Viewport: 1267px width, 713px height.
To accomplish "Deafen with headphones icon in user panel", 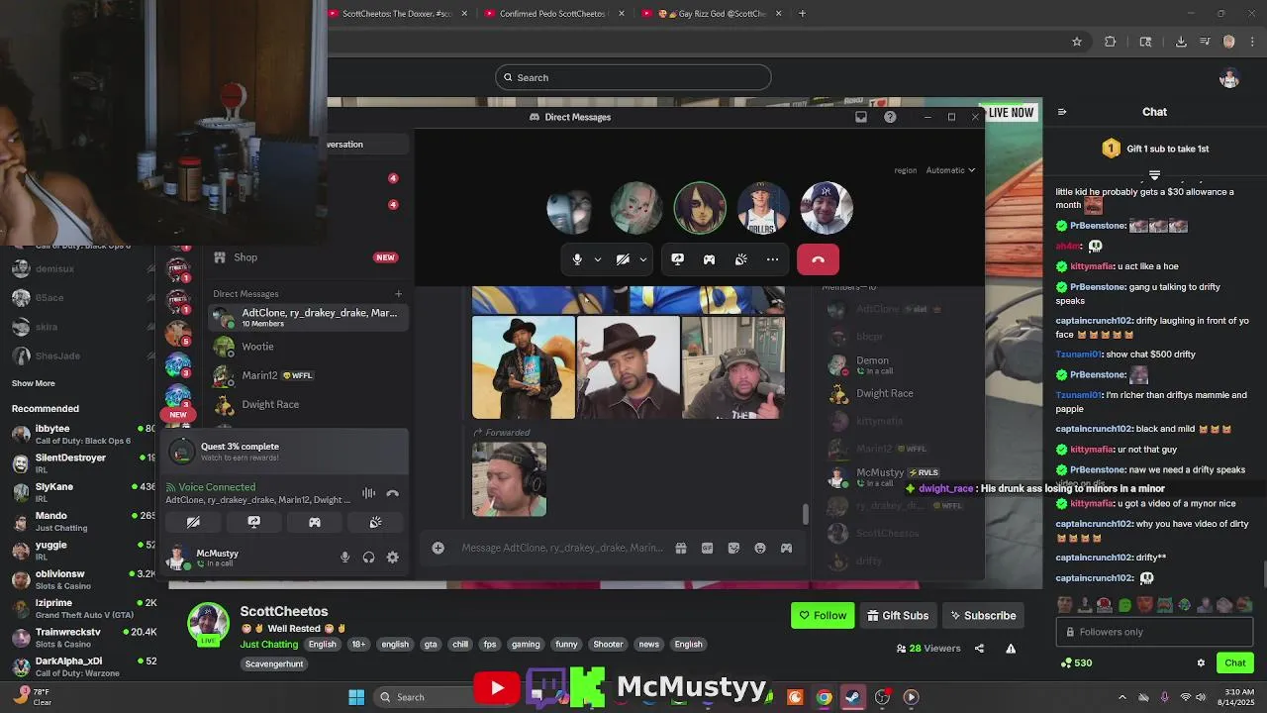I will coord(368,558).
